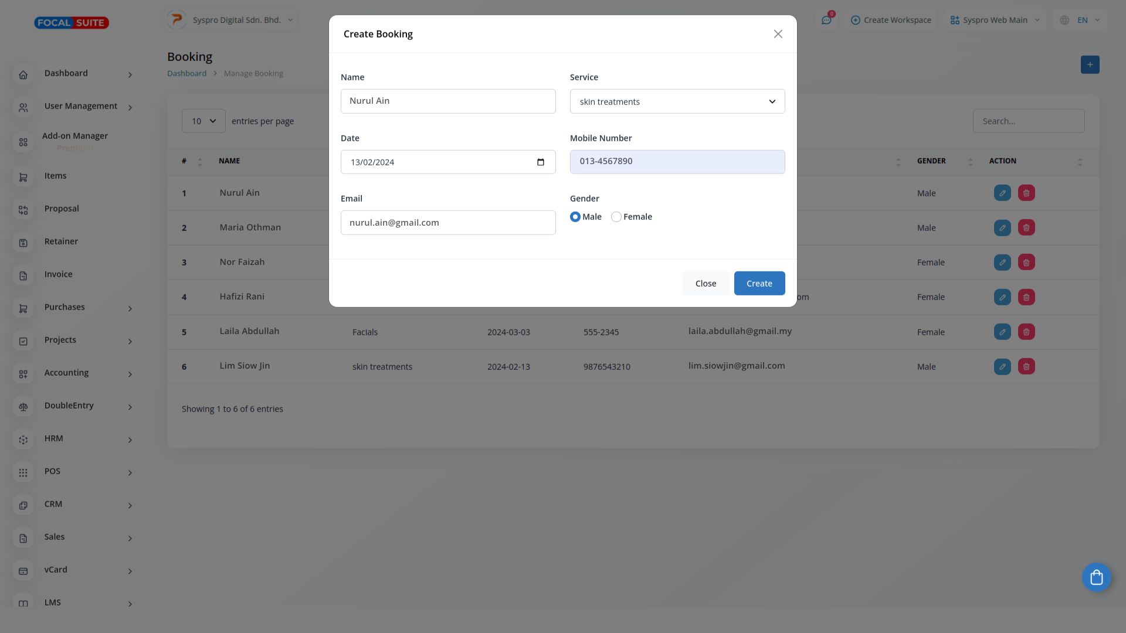
Task: Open the chat messages notification icon
Action: [x=826, y=20]
